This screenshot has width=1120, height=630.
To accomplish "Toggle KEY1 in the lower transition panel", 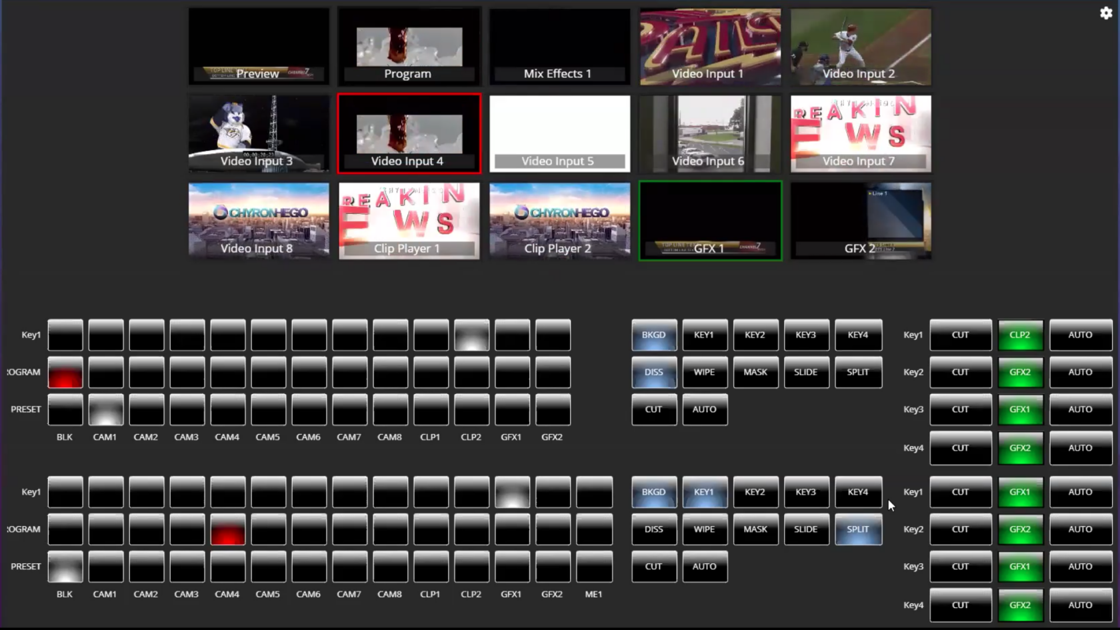I will pyautogui.click(x=704, y=493).
